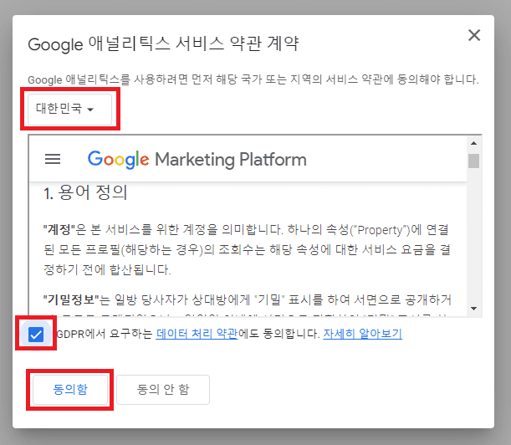The width and height of the screenshot is (511, 445).
Task: Open the hamburger menu in Marketing Platform
Action: pyautogui.click(x=53, y=159)
